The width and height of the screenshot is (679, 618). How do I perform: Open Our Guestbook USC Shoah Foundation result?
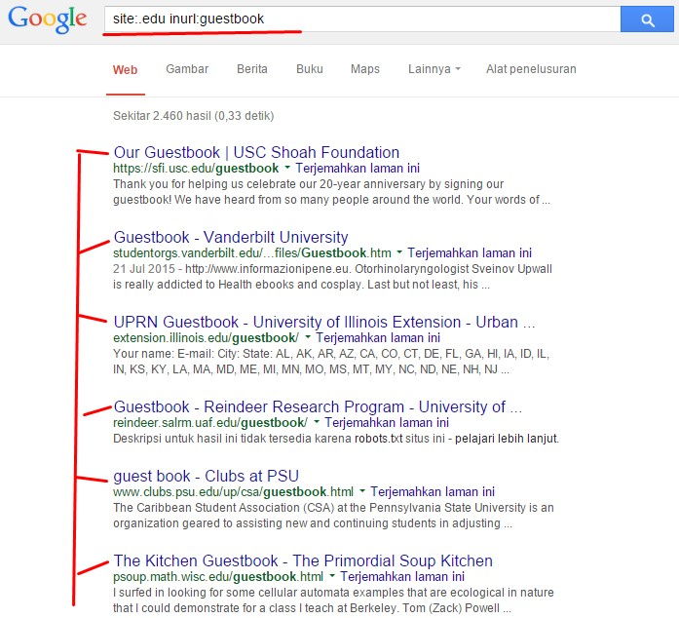[256, 152]
